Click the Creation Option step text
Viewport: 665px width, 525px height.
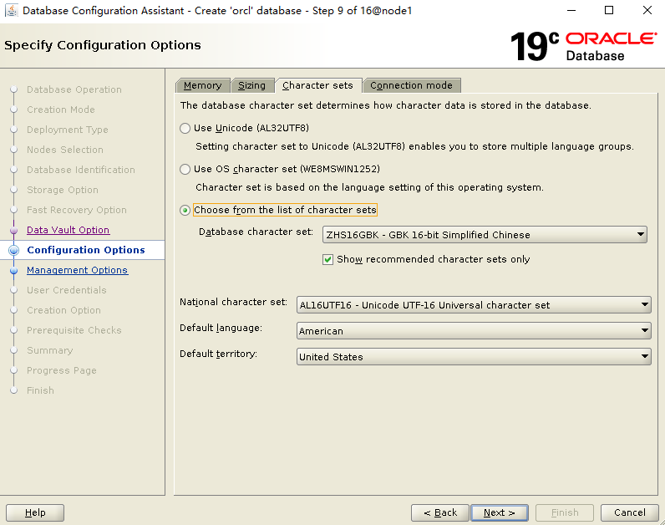(64, 310)
